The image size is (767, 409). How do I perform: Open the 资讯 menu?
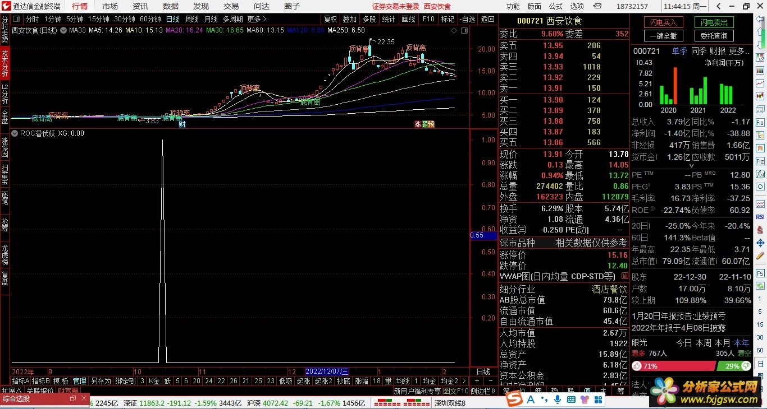(x=140, y=6)
